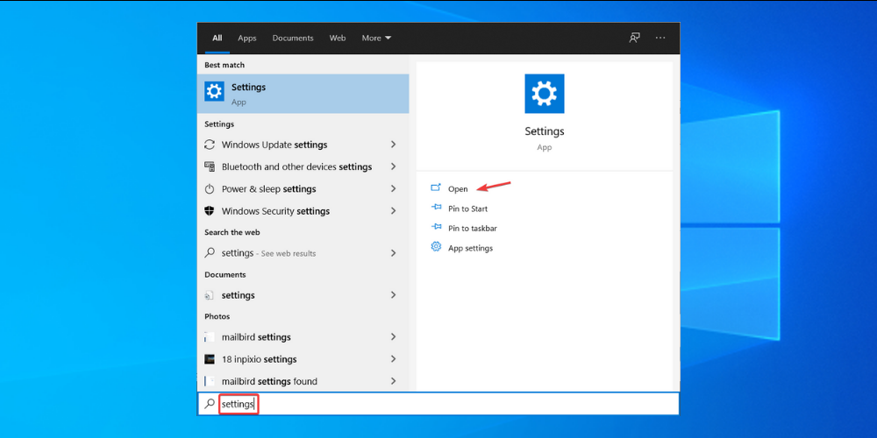Click the large Settings gear tile in preview
877x438 pixels.
545,94
